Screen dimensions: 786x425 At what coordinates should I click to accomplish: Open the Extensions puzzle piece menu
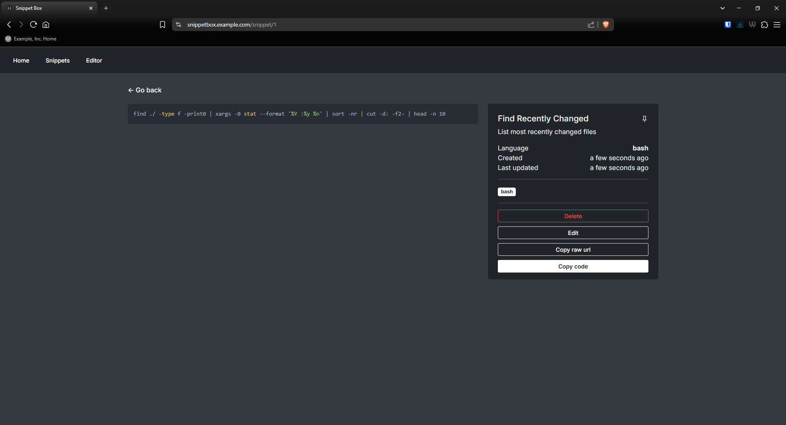click(x=764, y=25)
